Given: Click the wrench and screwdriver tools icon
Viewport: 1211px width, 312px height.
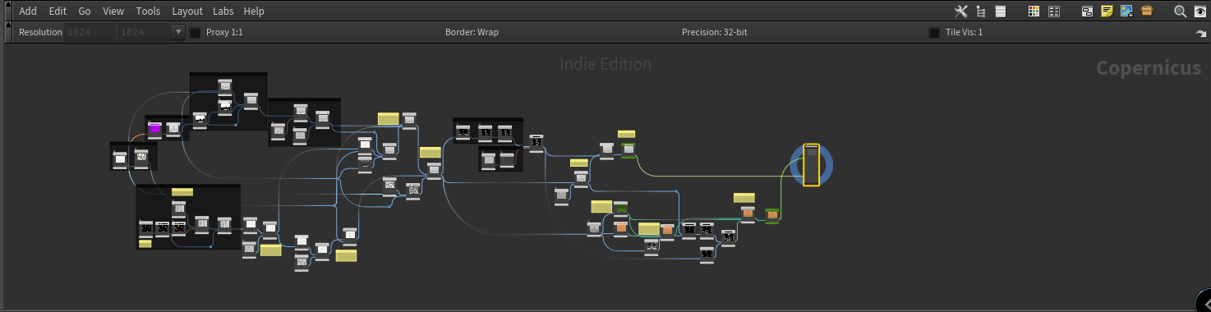Looking at the screenshot, I should coord(960,11).
